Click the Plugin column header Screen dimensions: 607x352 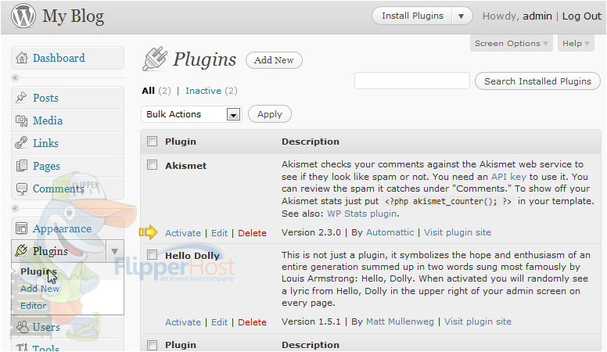tap(181, 142)
